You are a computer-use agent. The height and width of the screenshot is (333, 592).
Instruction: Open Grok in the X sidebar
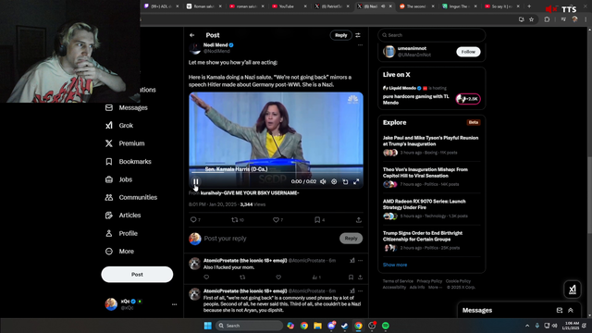pos(119,126)
